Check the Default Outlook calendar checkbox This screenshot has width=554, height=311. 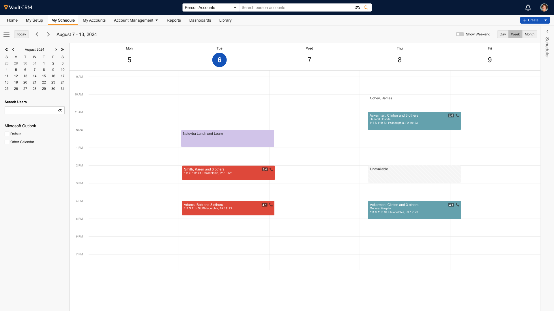pos(7,134)
